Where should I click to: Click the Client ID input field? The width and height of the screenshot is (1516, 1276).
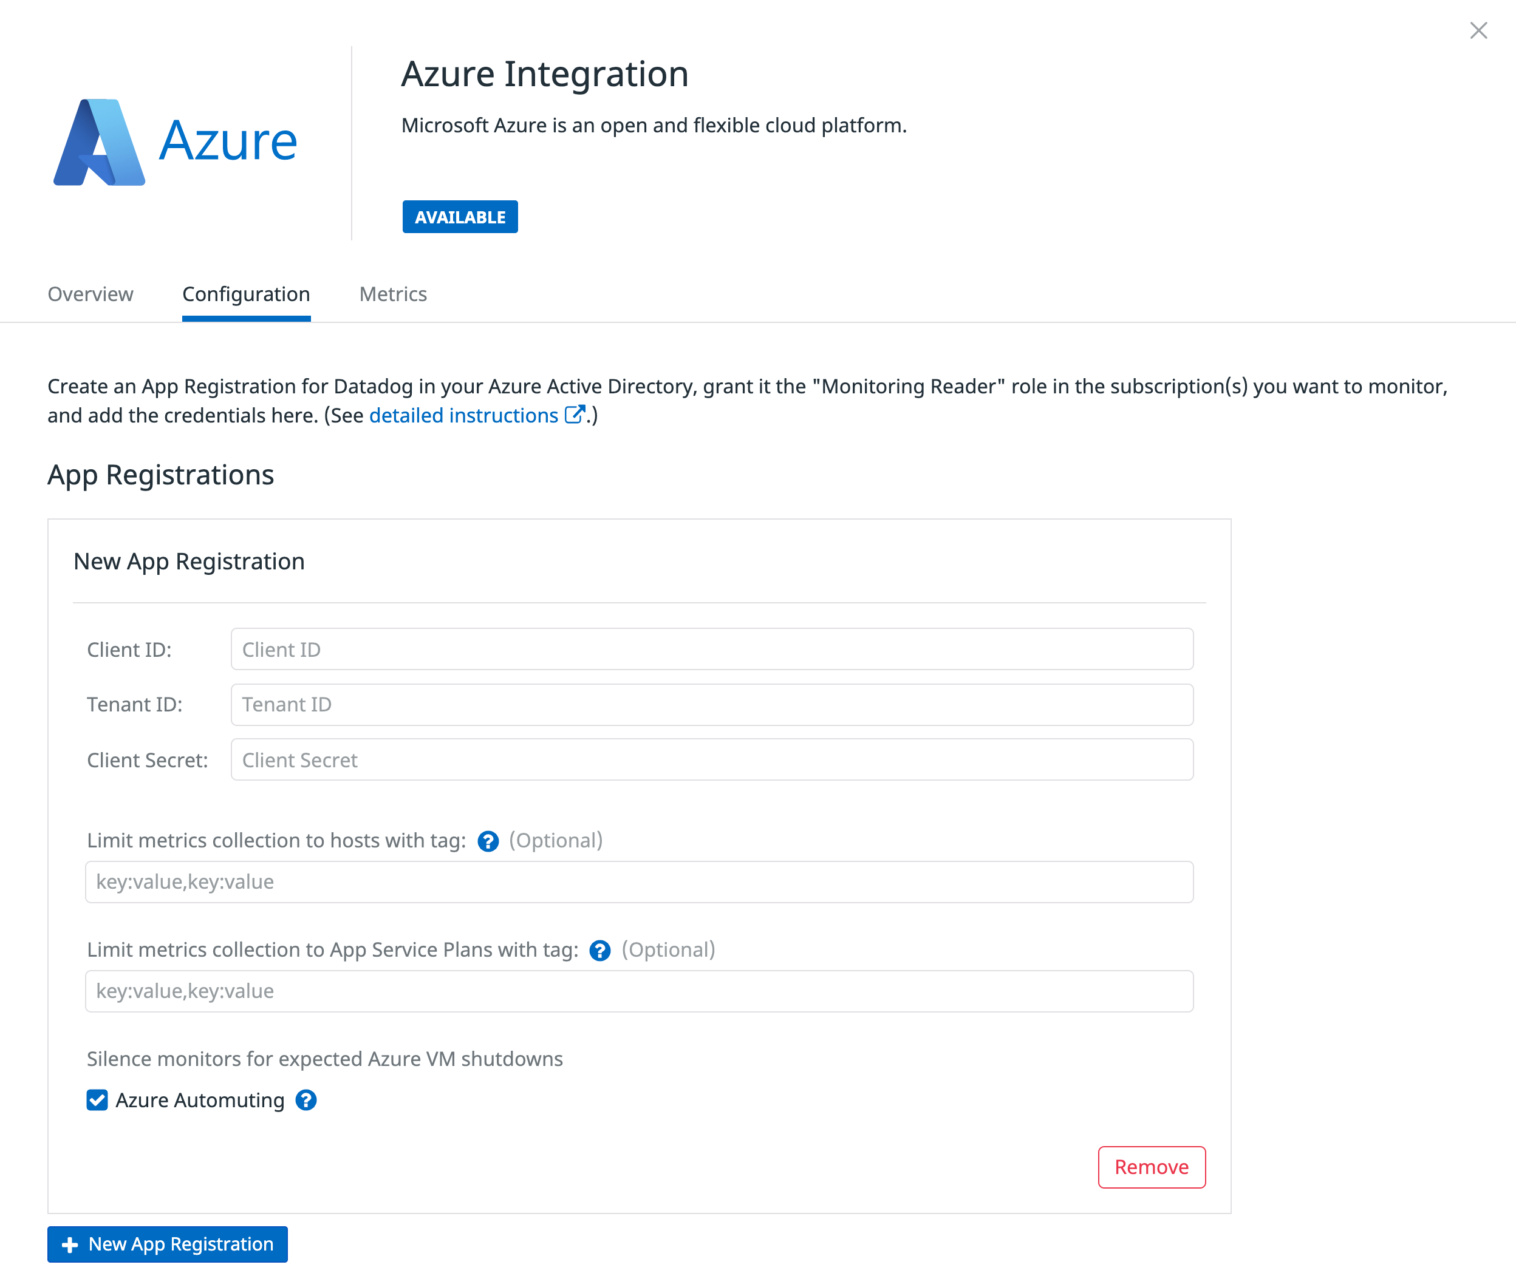711,649
